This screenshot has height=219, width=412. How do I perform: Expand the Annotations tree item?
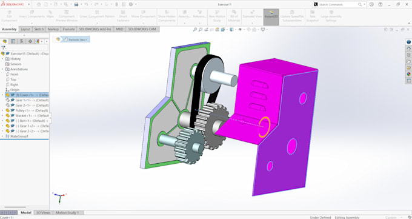[2, 69]
